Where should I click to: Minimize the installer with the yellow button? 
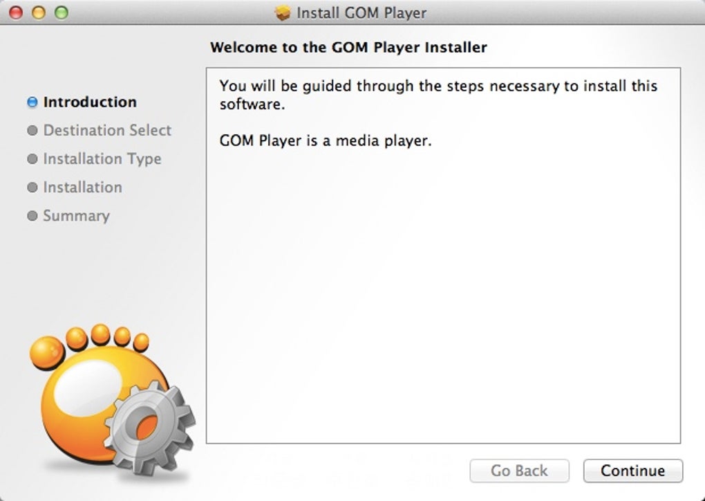(x=38, y=12)
